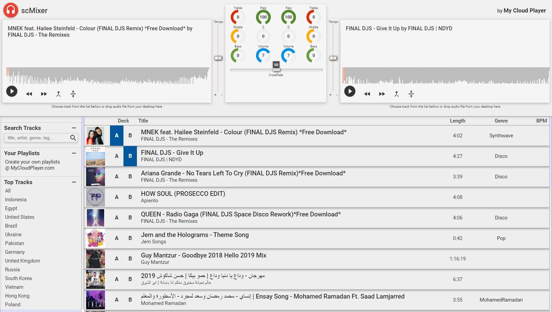This screenshot has width=552, height=312.
Task: Adjust the left Q knob
Action: [x=263, y=36]
